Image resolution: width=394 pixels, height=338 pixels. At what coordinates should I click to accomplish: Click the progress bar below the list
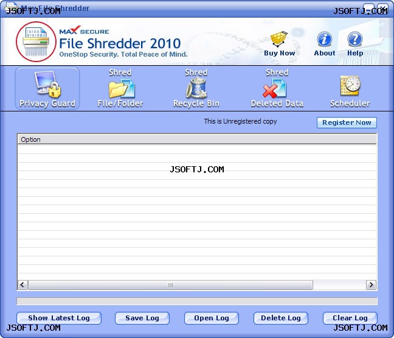click(197, 301)
